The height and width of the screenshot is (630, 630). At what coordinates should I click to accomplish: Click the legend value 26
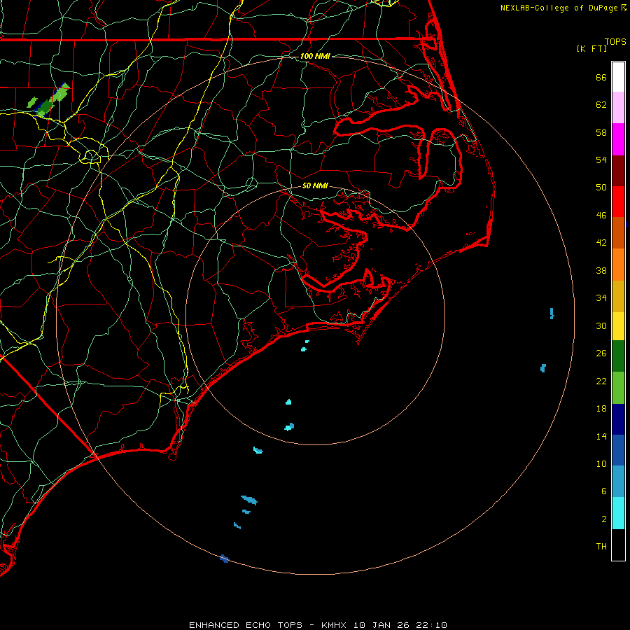[x=601, y=353]
